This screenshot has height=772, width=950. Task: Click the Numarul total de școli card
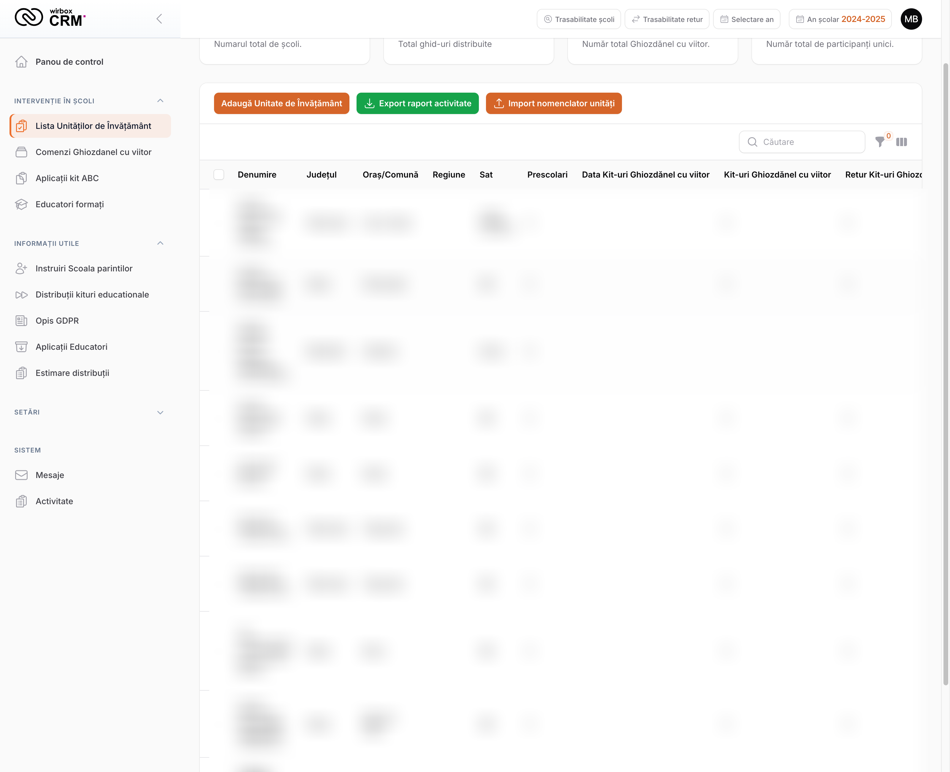tap(284, 51)
